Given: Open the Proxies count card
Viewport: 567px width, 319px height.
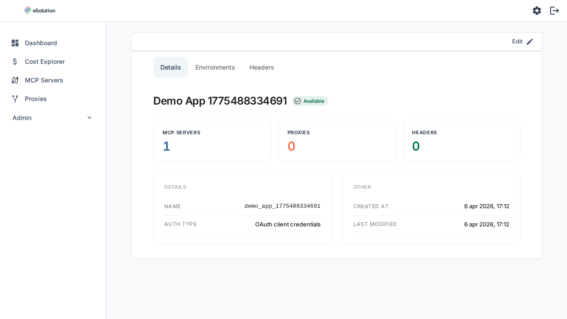Looking at the screenshot, I should 337,140.
